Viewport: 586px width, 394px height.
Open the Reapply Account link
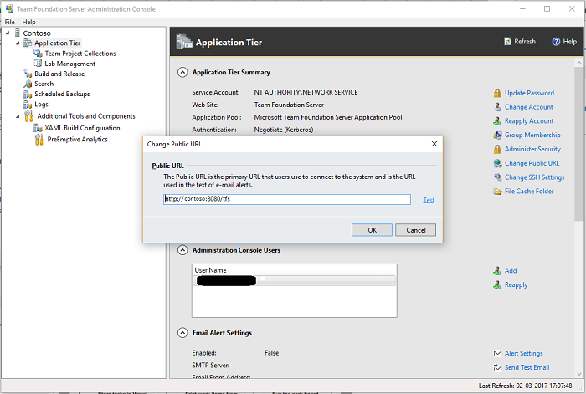(529, 121)
